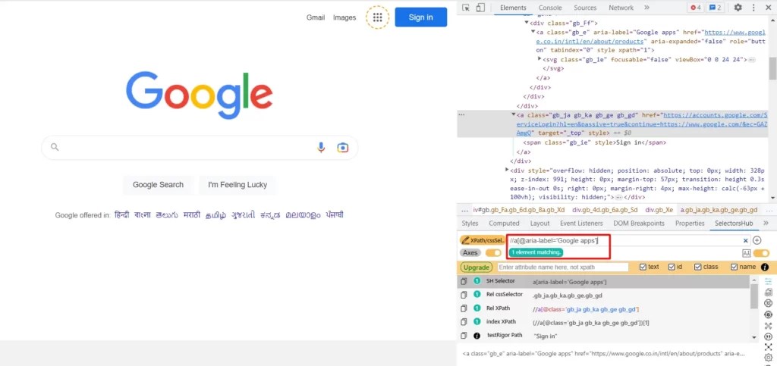Uncheck the id checkbox

672,267
